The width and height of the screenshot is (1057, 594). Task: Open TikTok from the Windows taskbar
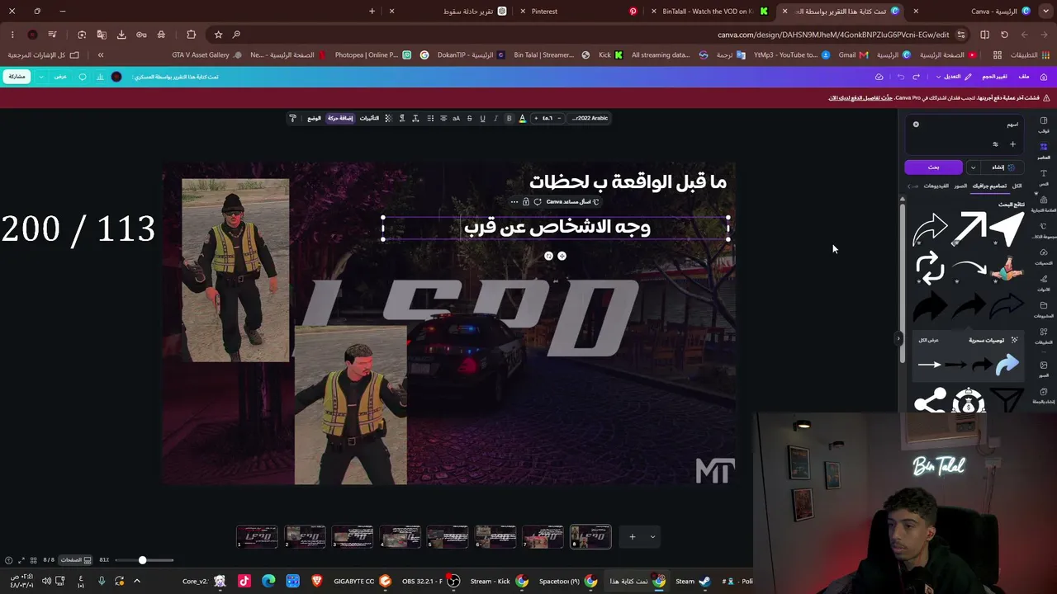coord(244,581)
